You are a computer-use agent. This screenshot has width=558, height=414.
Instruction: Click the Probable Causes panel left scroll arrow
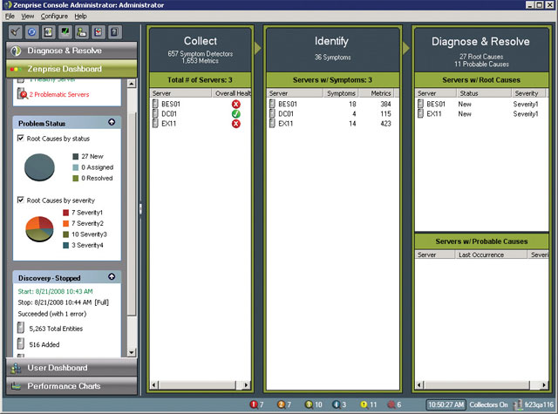pos(419,385)
